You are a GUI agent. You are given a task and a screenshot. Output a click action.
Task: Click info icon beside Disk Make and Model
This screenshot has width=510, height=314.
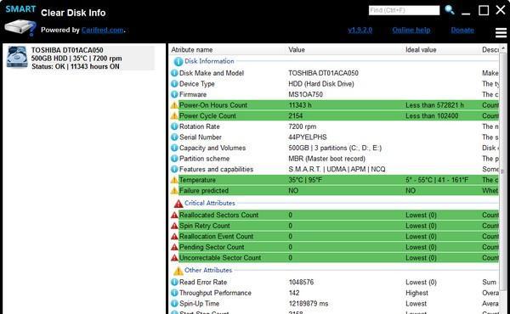174,73
